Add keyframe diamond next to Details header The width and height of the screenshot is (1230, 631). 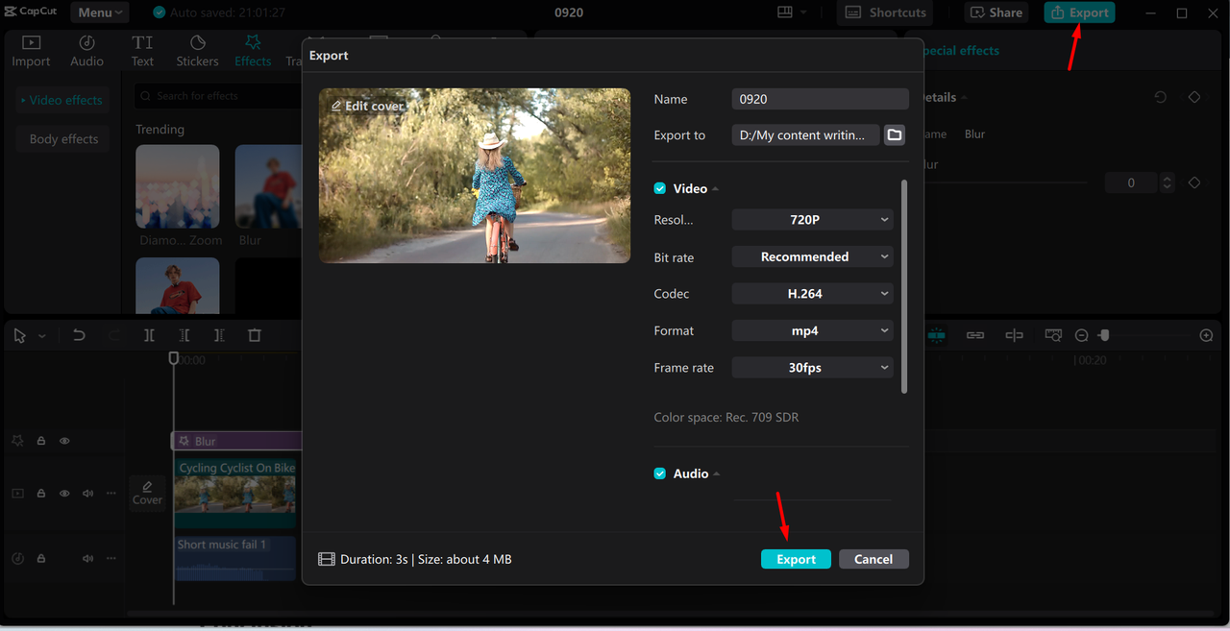(1194, 98)
